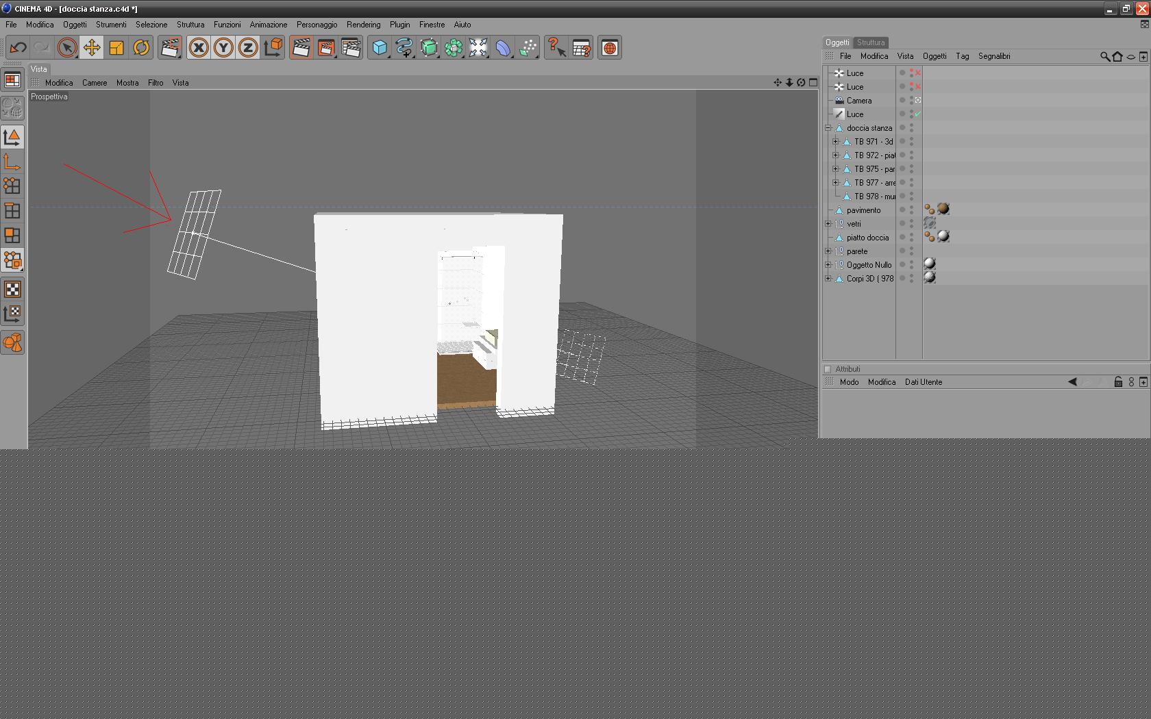The image size is (1151, 719).
Task: Expand the TB 971 object
Action: [x=836, y=142]
